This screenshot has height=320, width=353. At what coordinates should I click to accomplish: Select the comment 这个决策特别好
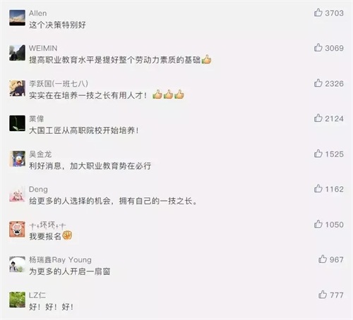point(57,25)
